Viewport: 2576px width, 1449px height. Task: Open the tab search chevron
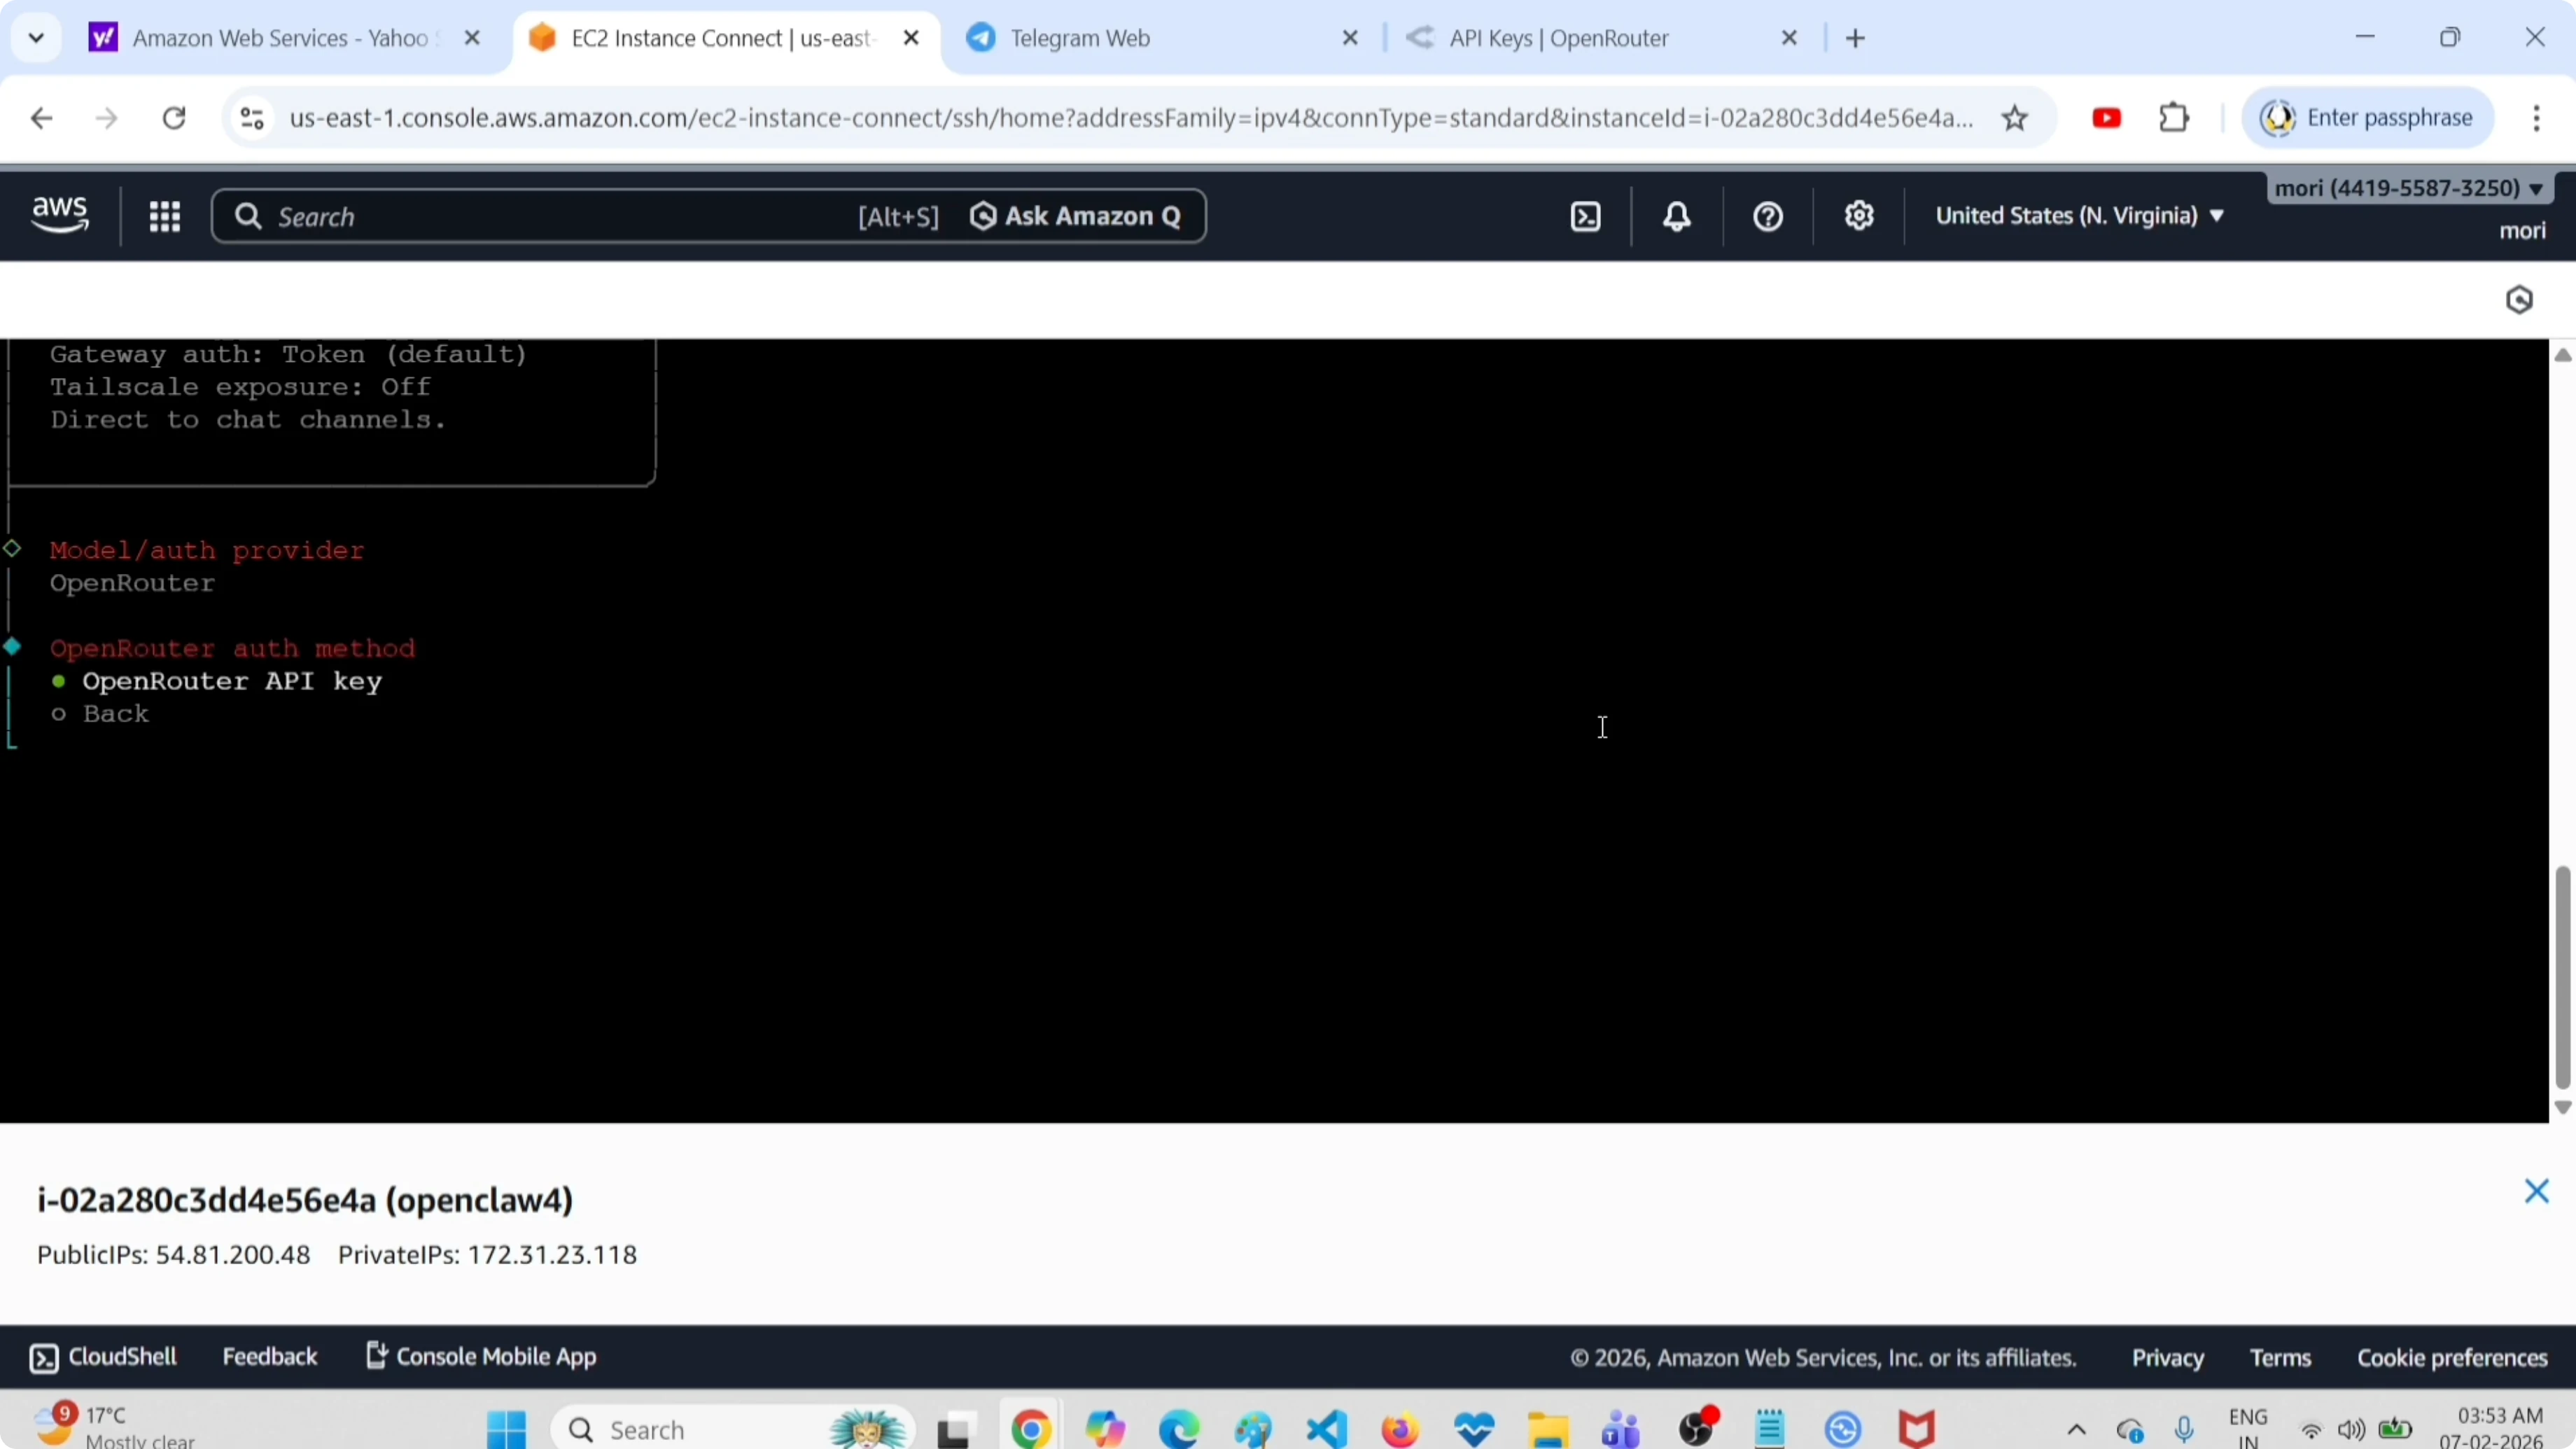(x=36, y=38)
